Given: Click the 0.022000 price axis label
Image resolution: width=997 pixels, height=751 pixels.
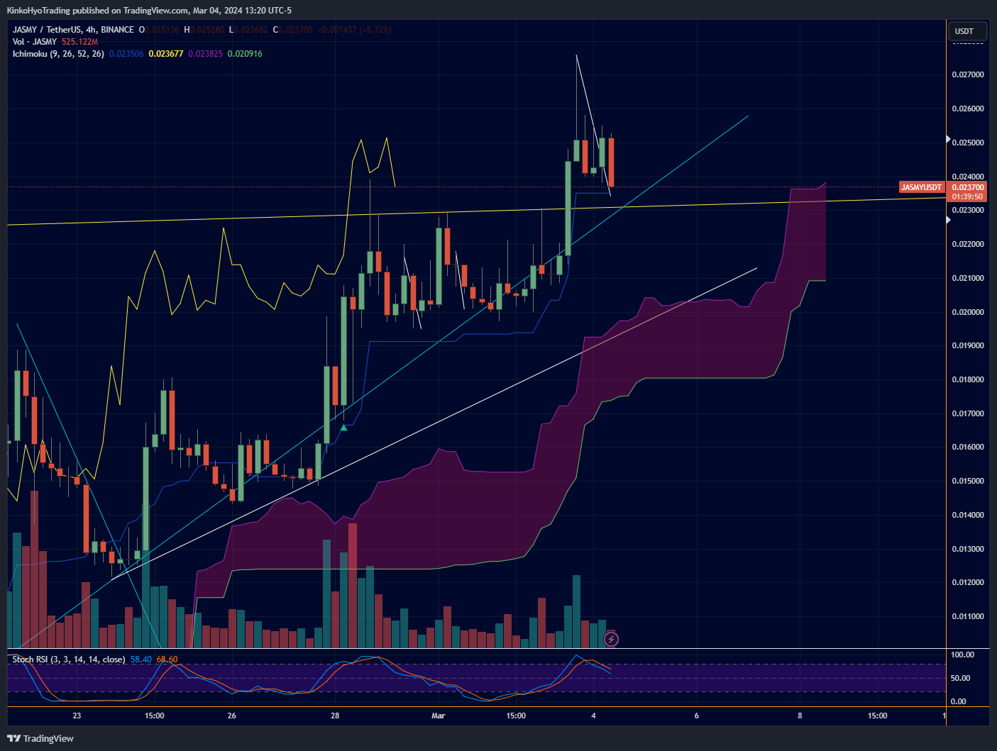Looking at the screenshot, I should [968, 244].
